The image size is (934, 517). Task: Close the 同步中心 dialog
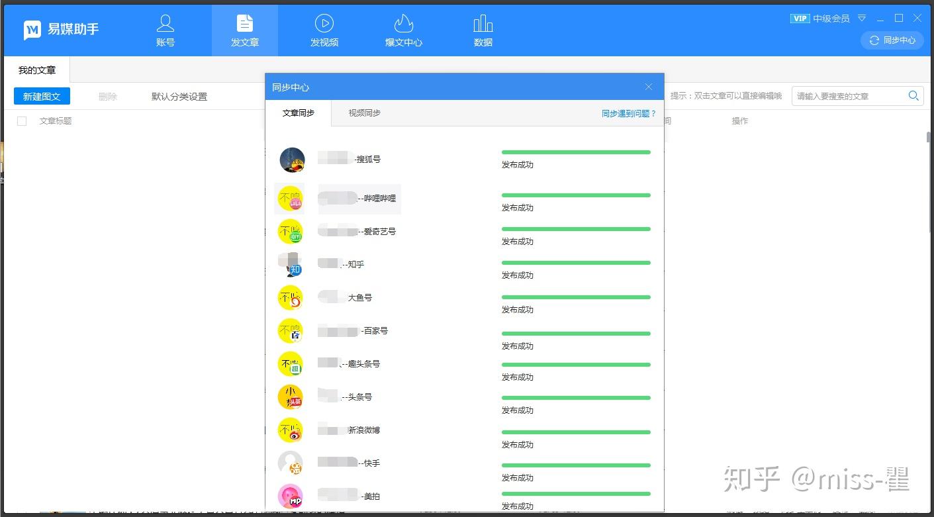[x=649, y=87]
